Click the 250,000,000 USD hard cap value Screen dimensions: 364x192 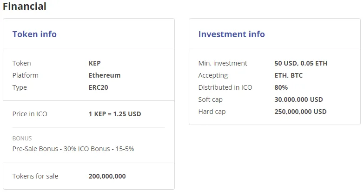pyautogui.click(x=300, y=112)
